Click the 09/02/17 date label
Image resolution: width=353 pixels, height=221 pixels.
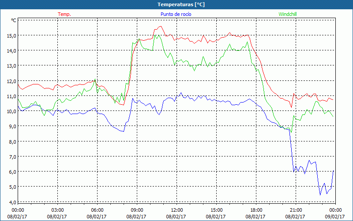(x=335, y=217)
